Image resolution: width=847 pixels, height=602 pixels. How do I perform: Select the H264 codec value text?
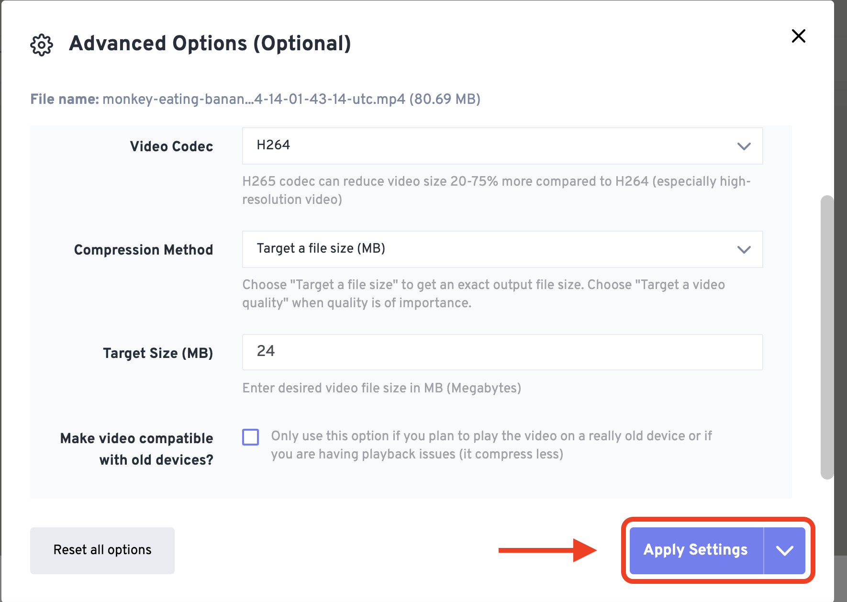coord(273,145)
